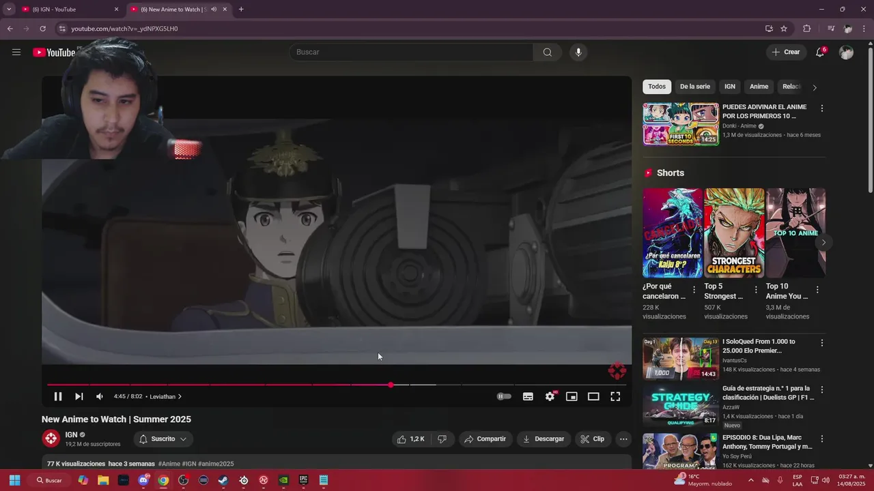
Task: Mute the video volume
Action: click(x=100, y=396)
